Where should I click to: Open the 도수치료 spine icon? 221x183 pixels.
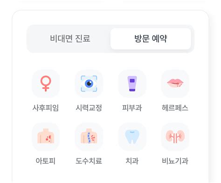89,137
